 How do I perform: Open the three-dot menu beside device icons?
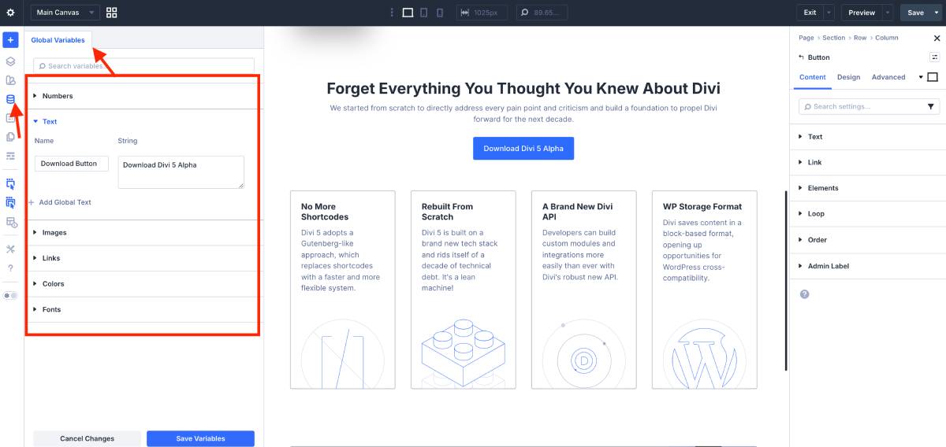tap(392, 13)
